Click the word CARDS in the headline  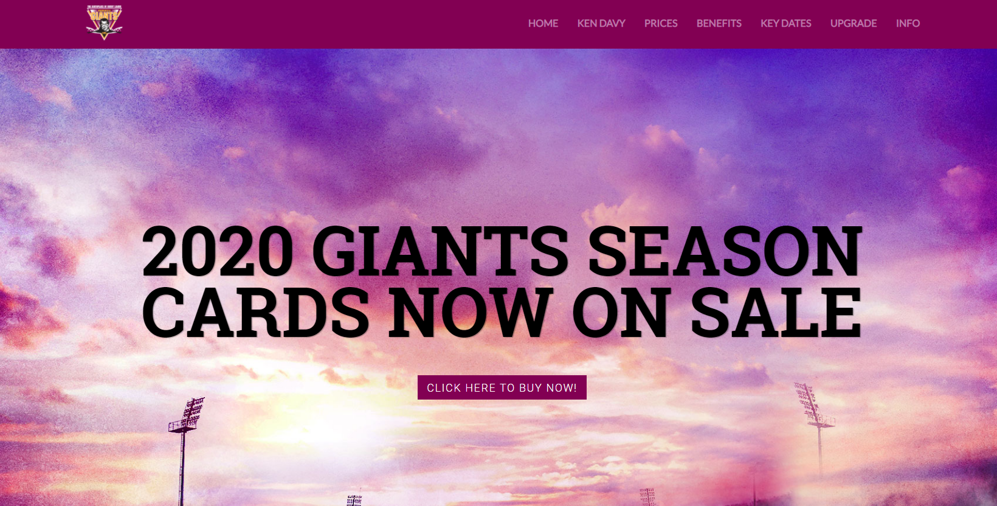256,312
